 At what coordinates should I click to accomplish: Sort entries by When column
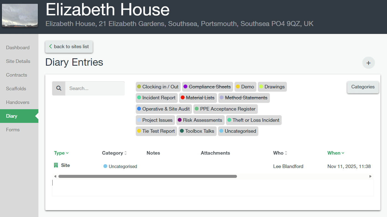tap(336, 153)
